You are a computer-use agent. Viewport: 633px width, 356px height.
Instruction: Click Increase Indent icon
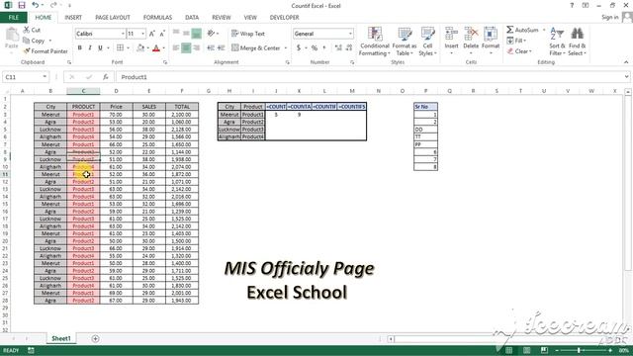tap(221, 48)
